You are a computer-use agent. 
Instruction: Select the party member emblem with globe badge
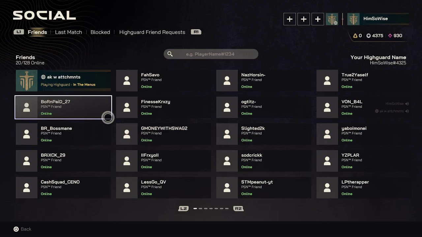click(x=332, y=19)
